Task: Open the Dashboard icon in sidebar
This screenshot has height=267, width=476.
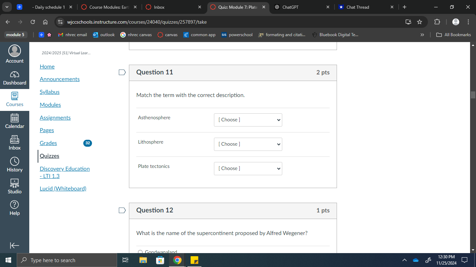Action: pyautogui.click(x=14, y=77)
